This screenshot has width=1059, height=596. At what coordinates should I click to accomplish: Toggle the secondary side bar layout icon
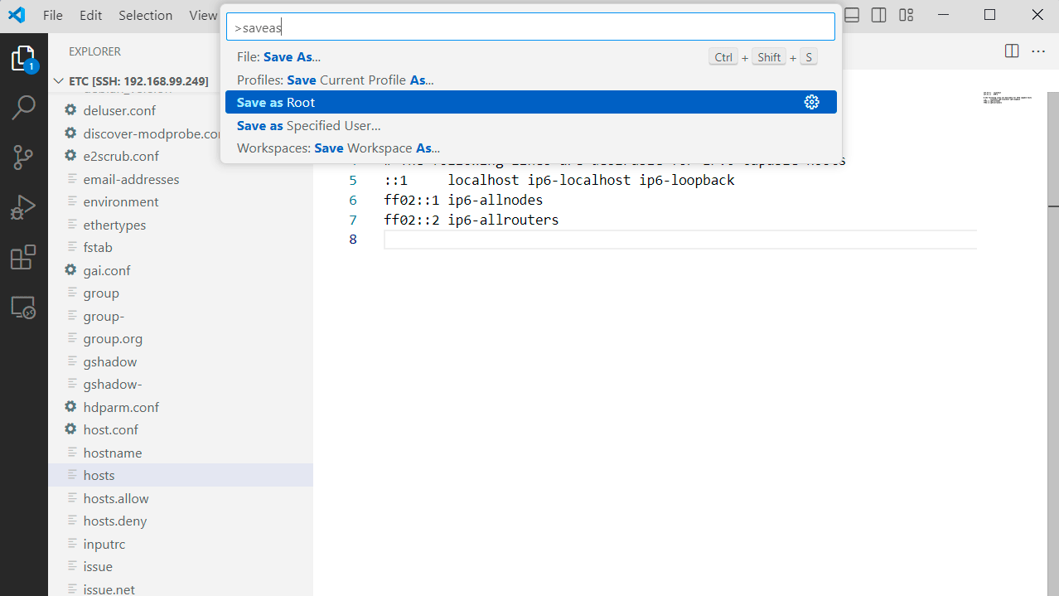879,15
